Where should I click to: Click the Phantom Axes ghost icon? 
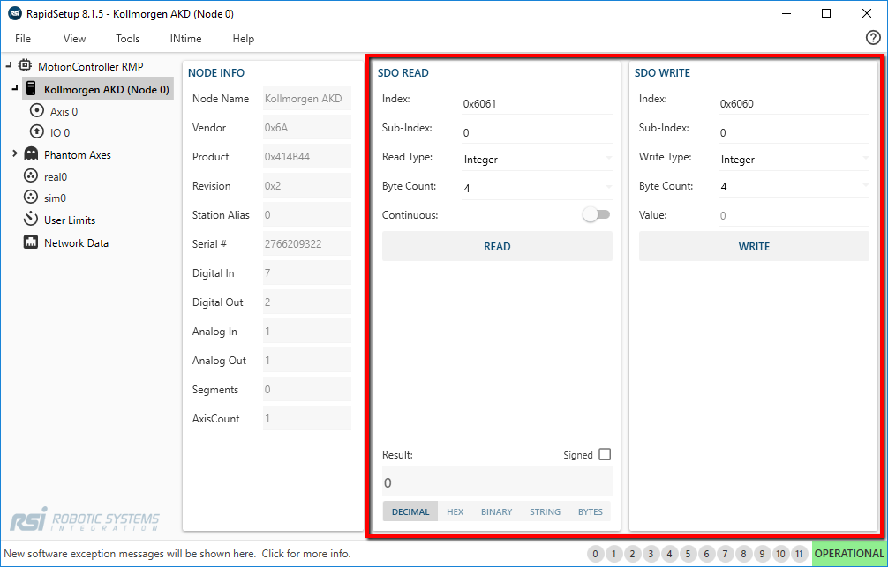point(31,154)
